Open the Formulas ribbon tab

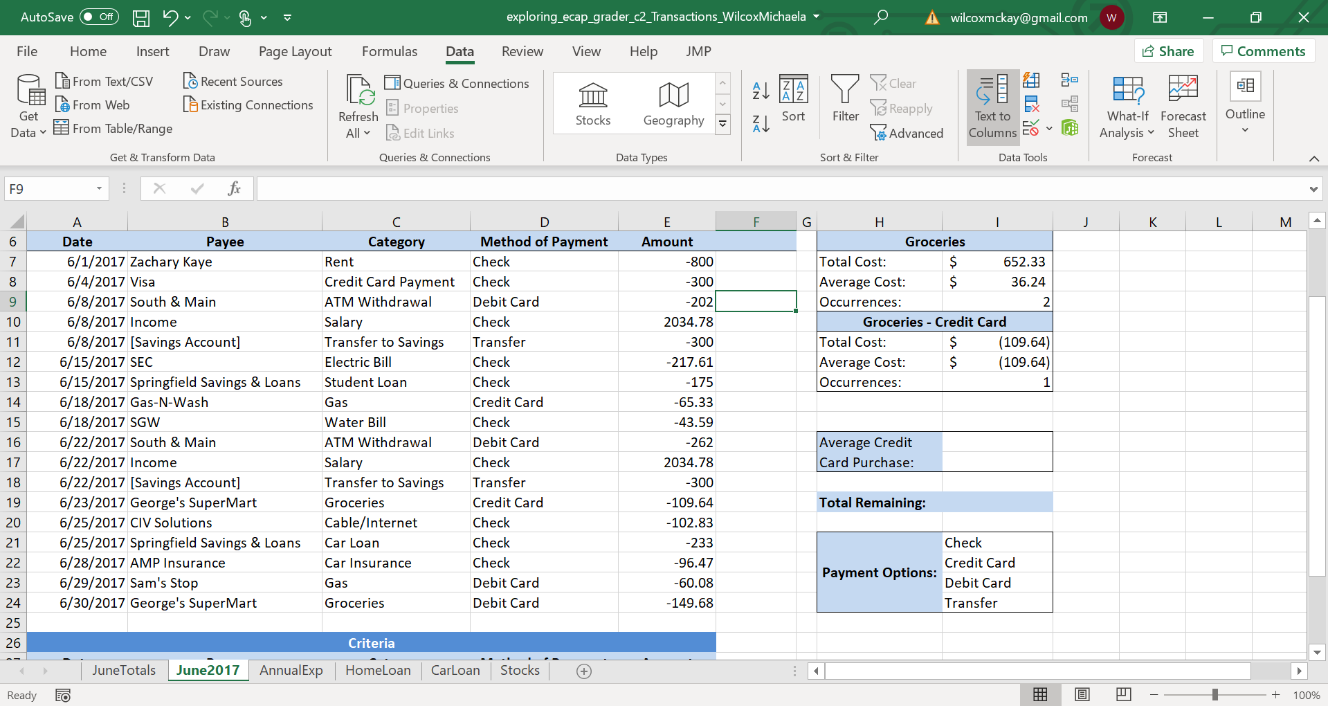point(390,51)
